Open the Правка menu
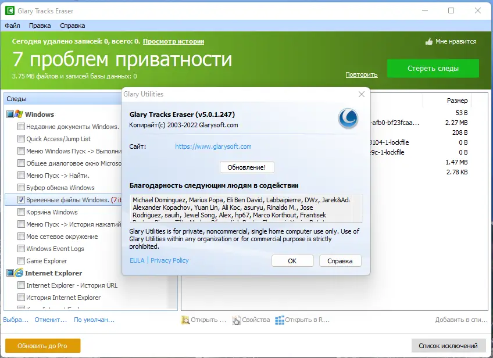The image size is (493, 358). point(40,26)
